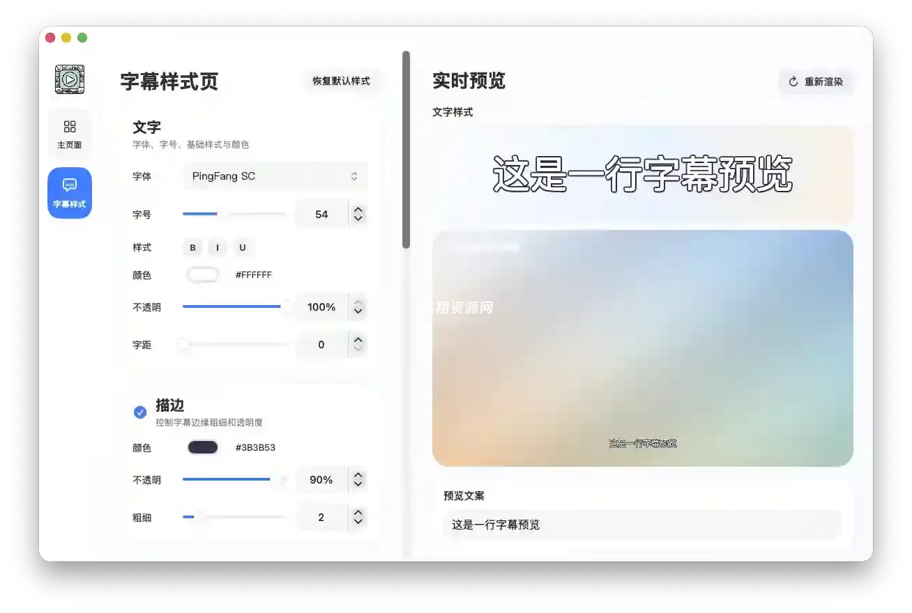Increase stroke opacity with up stepper arrow
The image size is (912, 613).
click(358, 474)
